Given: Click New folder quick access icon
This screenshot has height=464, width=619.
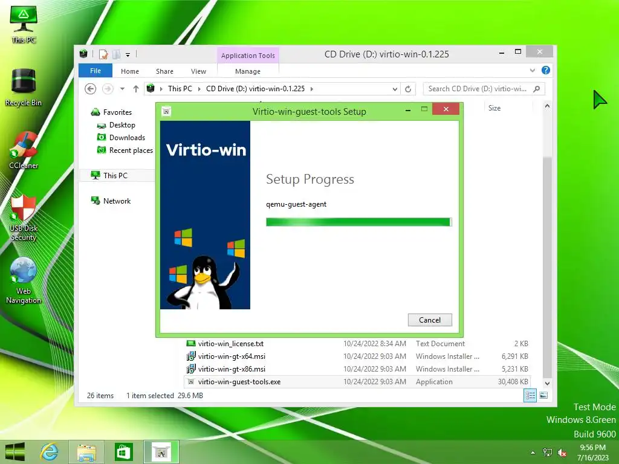Looking at the screenshot, I should [116, 54].
